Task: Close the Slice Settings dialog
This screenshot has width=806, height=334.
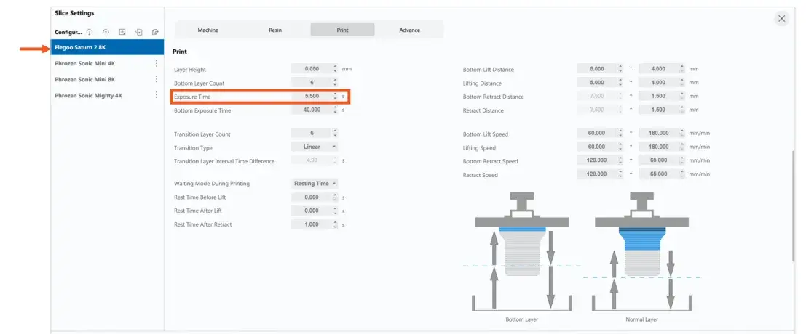Action: tap(781, 19)
